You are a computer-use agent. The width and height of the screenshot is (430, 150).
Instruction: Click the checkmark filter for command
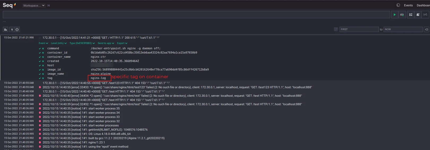[40, 48]
